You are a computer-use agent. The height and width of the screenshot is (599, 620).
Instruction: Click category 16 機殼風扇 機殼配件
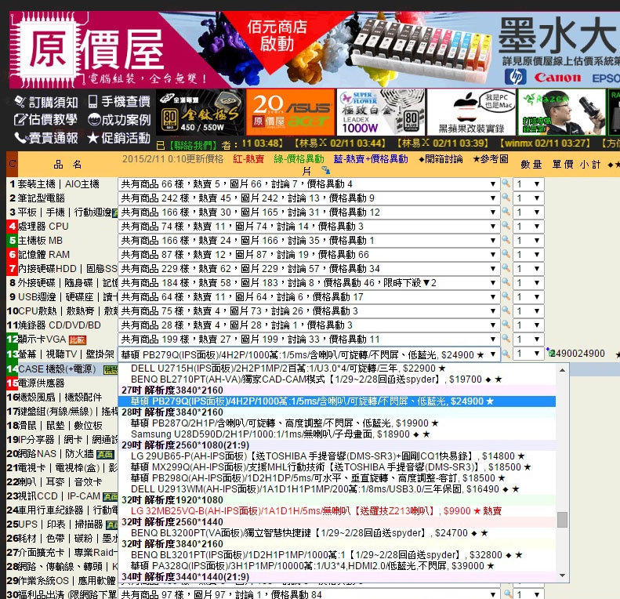[x=60, y=398]
